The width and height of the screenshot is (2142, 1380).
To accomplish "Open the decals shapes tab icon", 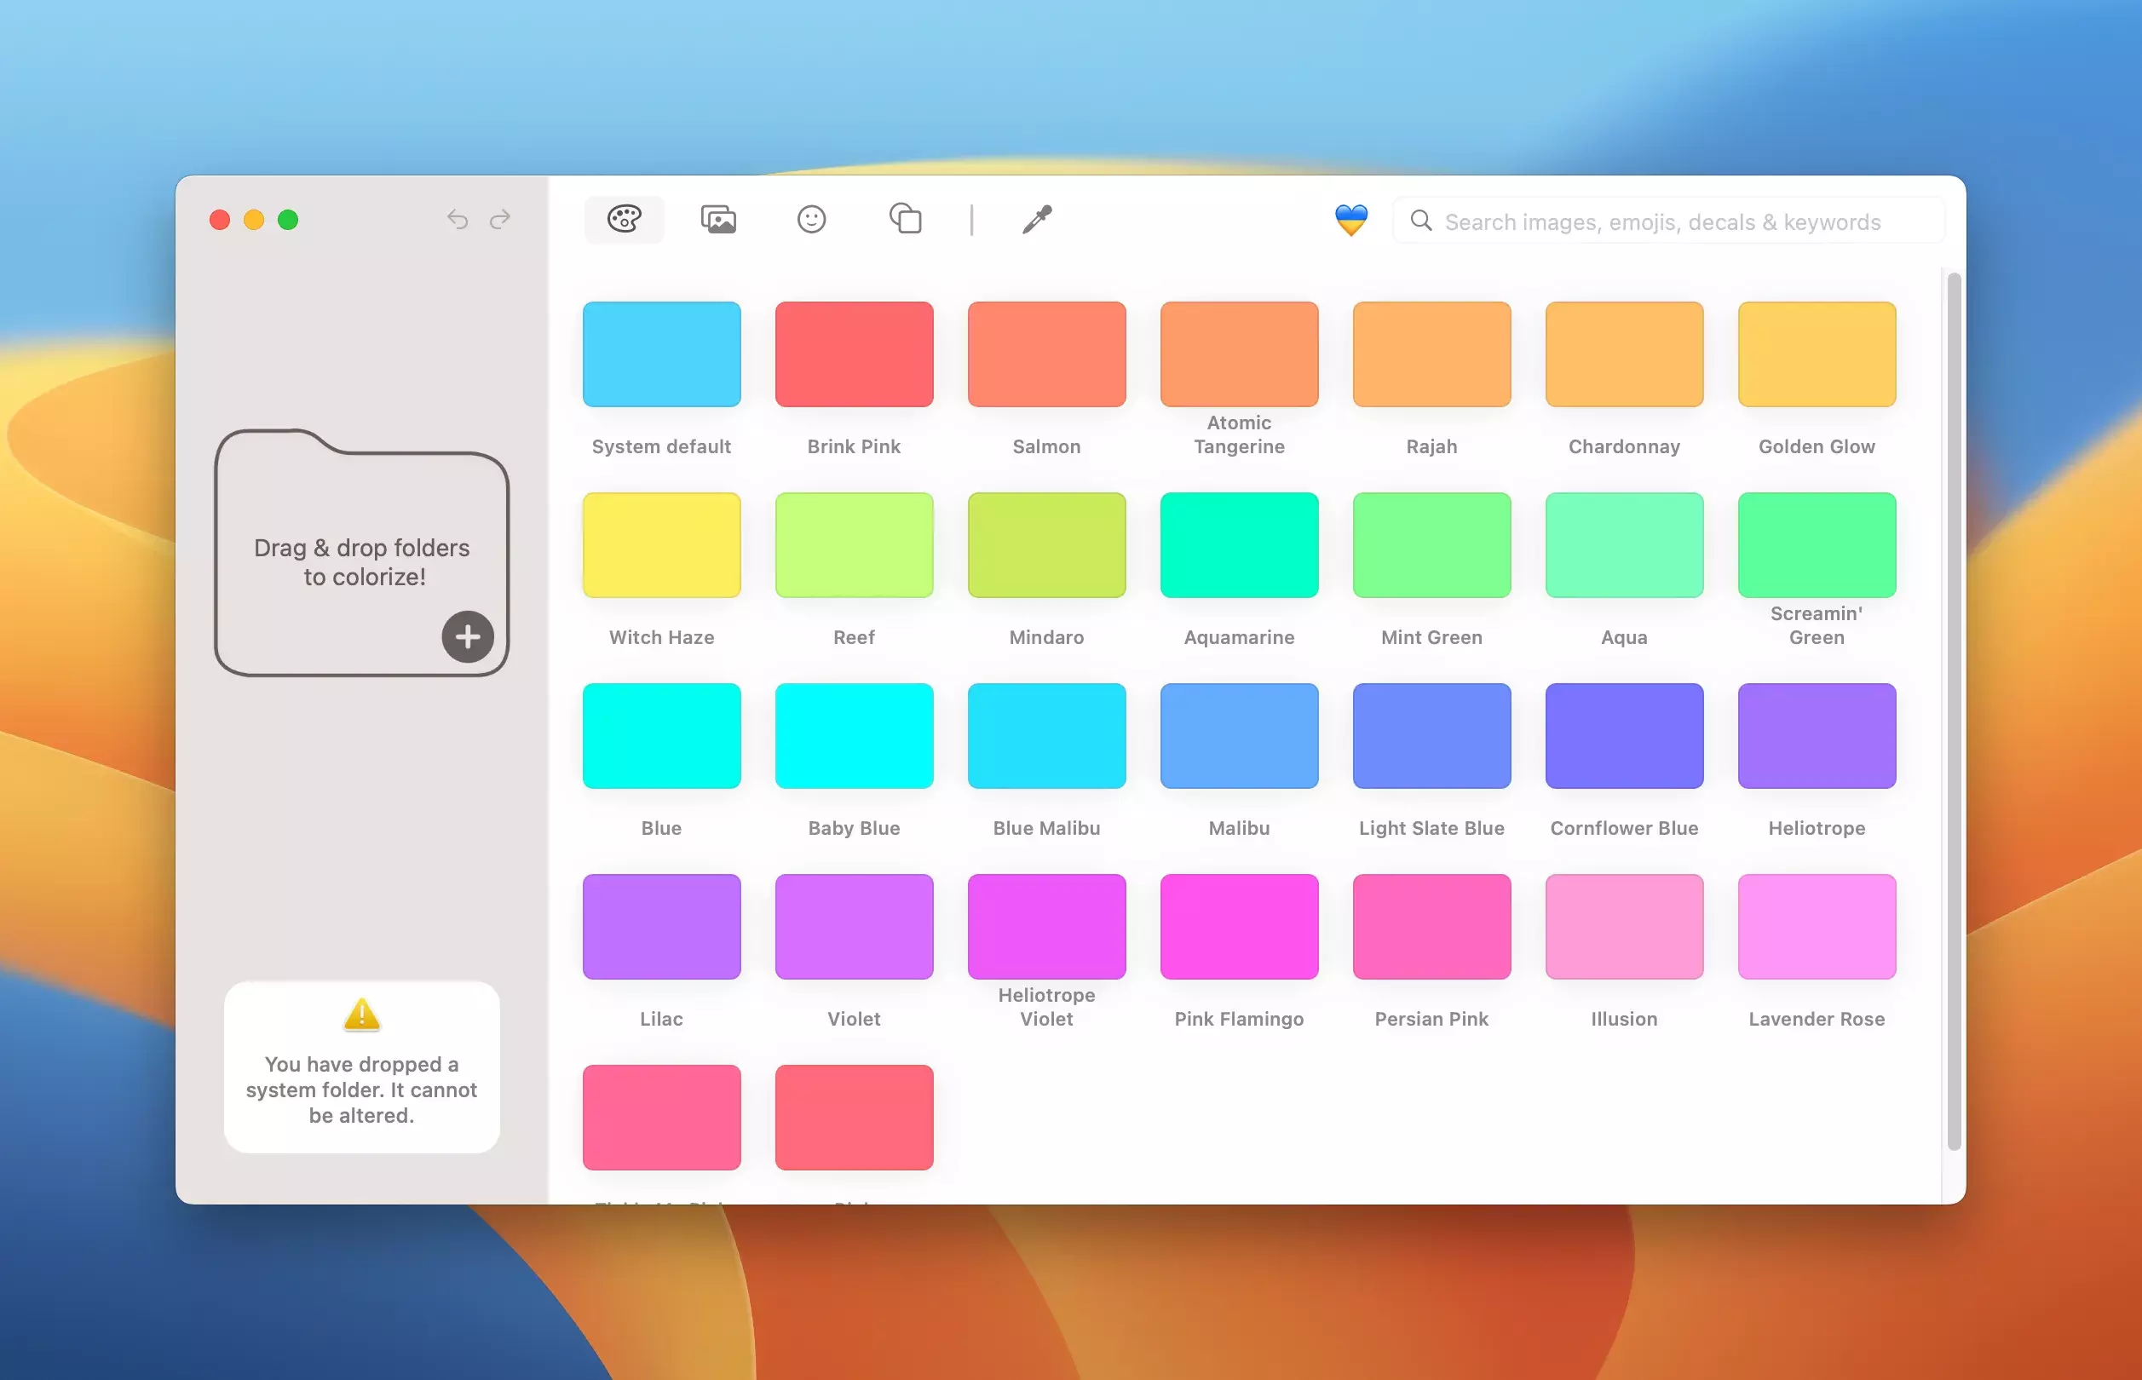I will tap(905, 219).
